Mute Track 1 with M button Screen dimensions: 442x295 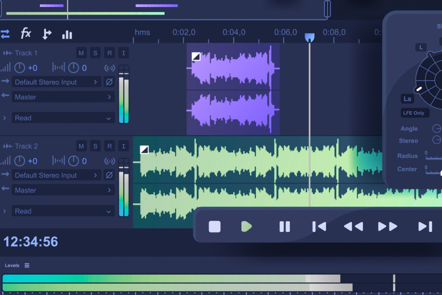(x=81, y=53)
